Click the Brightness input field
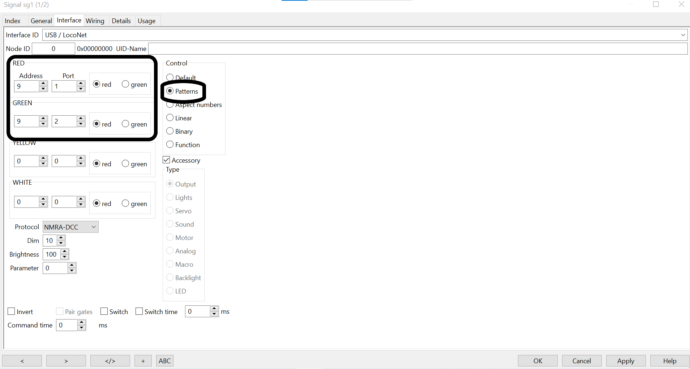 (52, 254)
